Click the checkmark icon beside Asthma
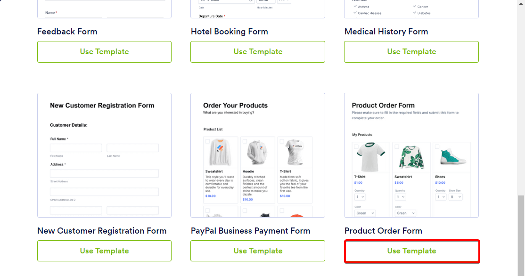 355,7
